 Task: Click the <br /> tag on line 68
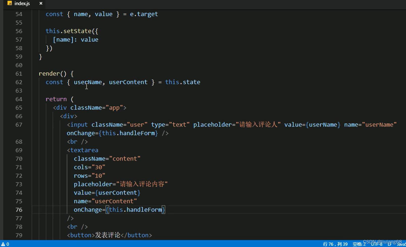tap(77, 142)
